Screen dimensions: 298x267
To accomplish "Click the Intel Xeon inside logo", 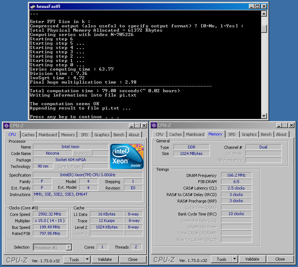I will click(x=127, y=156).
